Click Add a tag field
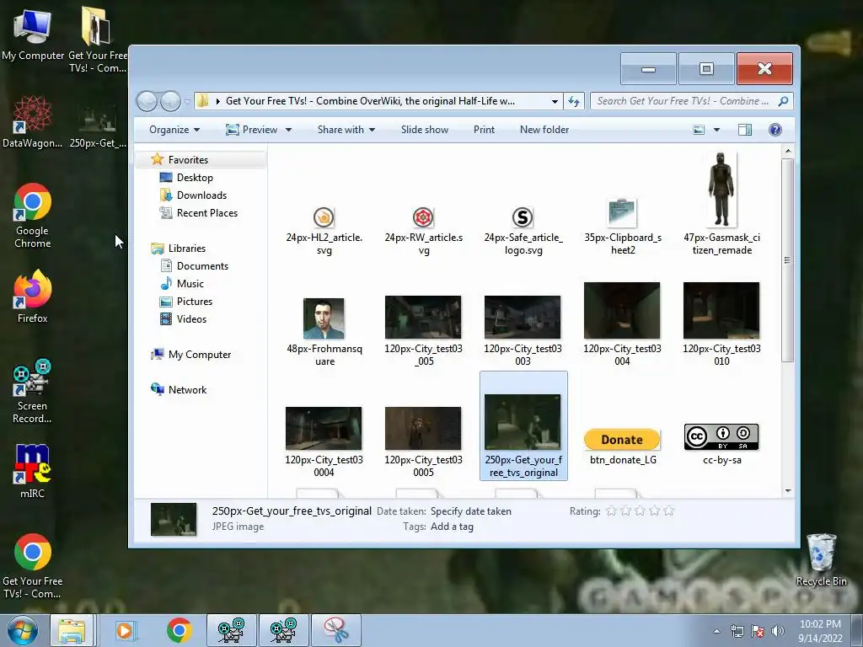Image resolution: width=863 pixels, height=647 pixels. (452, 527)
